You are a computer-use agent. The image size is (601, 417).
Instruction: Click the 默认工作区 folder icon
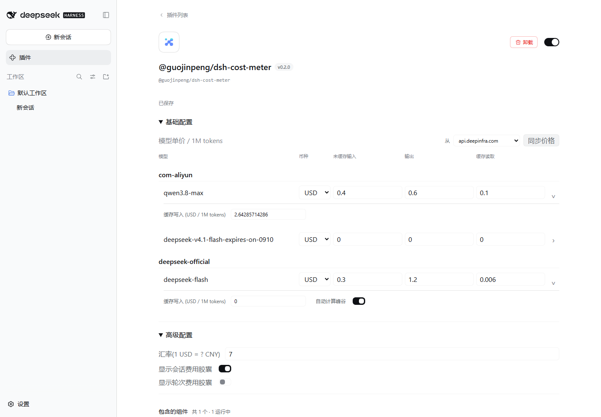tap(12, 93)
